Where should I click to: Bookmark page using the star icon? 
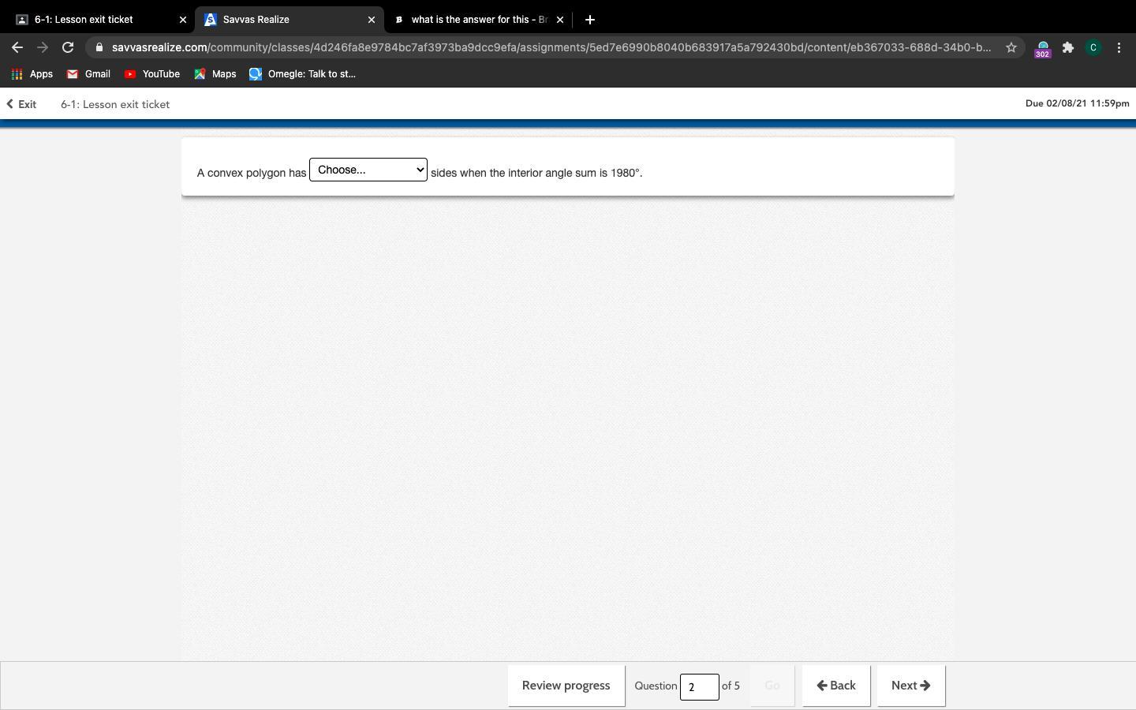(x=1011, y=47)
